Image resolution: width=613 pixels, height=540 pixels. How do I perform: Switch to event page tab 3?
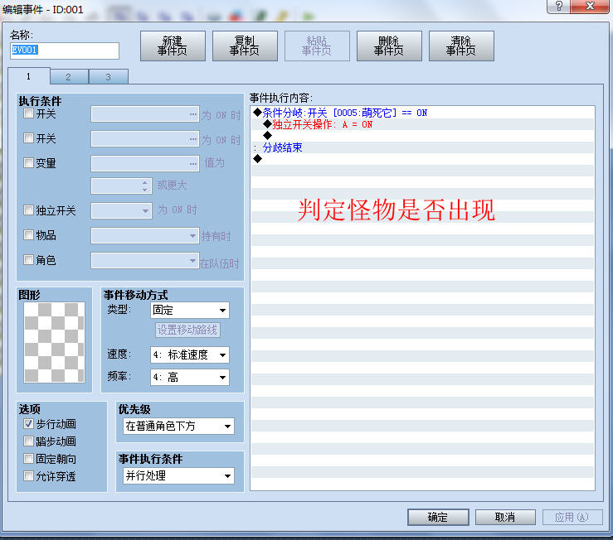(109, 77)
